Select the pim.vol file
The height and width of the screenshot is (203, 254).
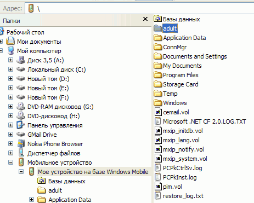pos(172,187)
